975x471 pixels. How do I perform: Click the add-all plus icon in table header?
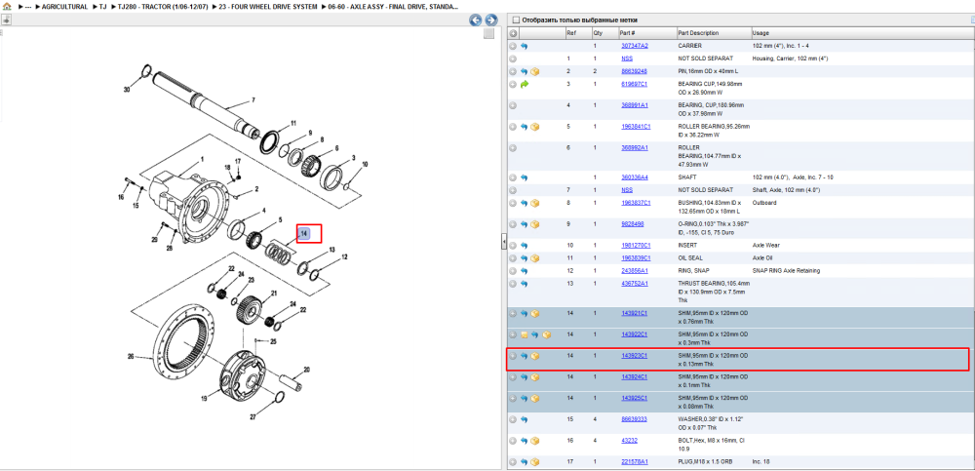click(x=513, y=33)
